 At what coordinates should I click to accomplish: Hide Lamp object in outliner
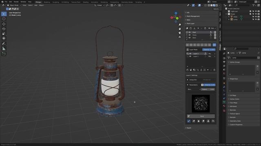pyautogui.click(x=256, y=19)
